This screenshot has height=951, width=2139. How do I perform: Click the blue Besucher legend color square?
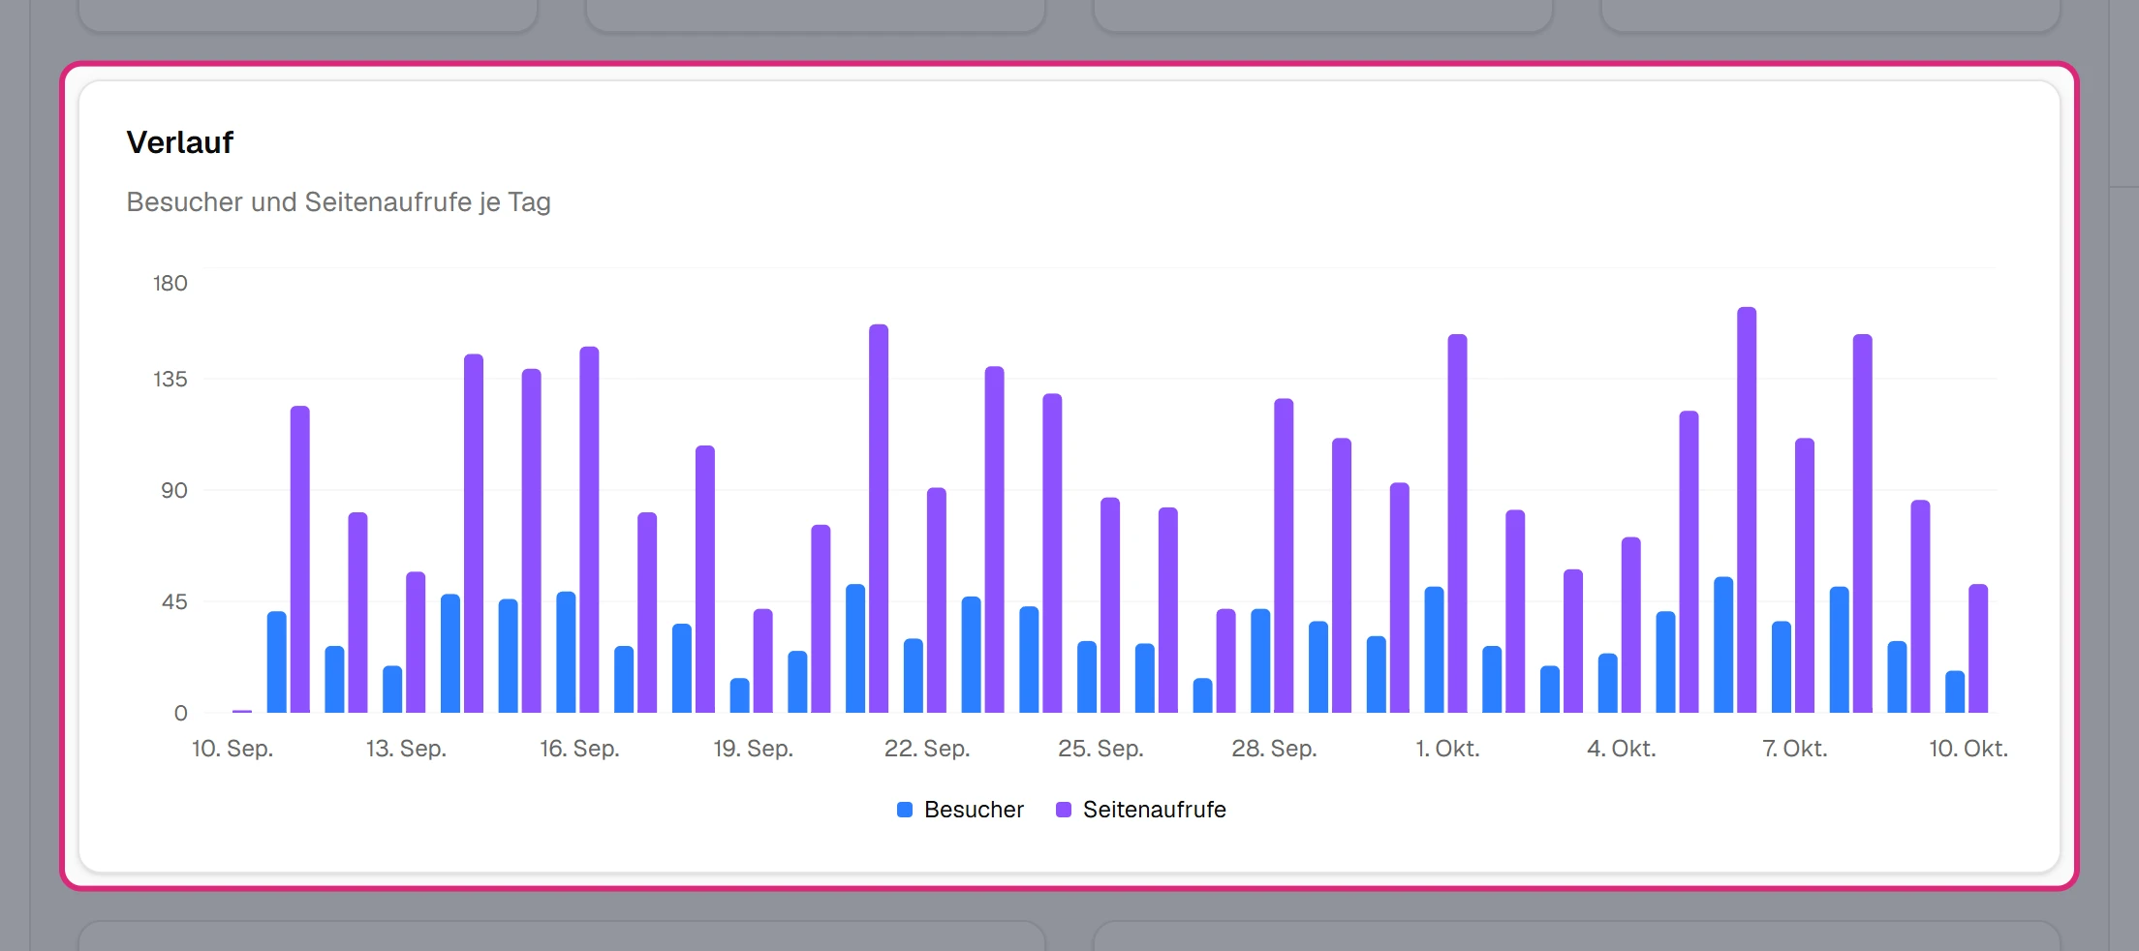(905, 810)
